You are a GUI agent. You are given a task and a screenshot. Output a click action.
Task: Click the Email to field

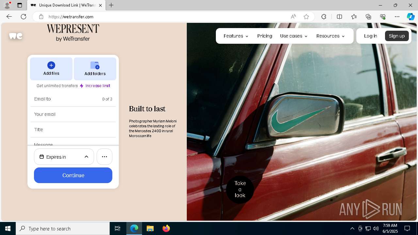pyautogui.click(x=73, y=99)
